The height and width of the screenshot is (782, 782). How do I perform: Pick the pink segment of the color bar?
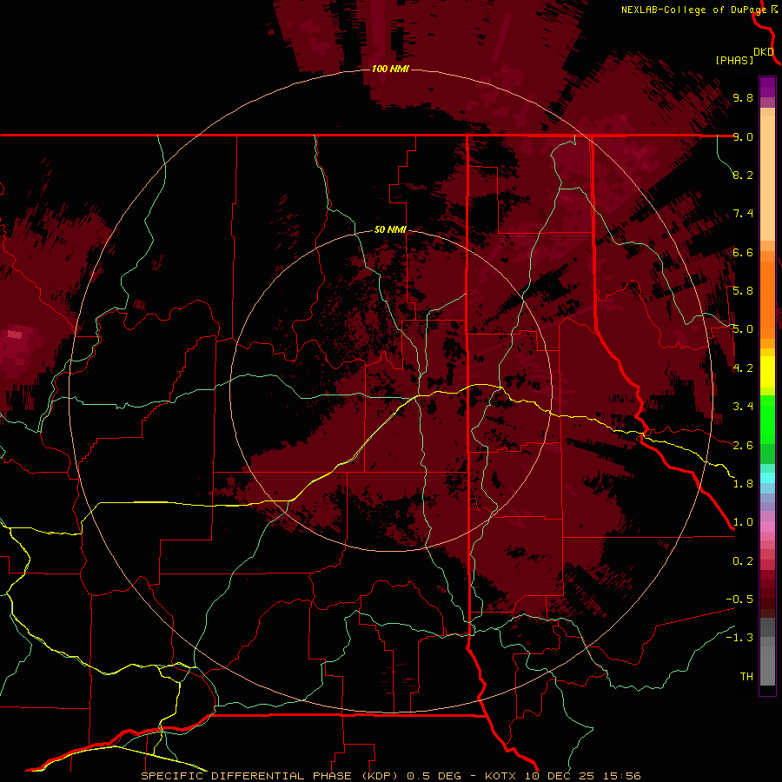(x=767, y=527)
